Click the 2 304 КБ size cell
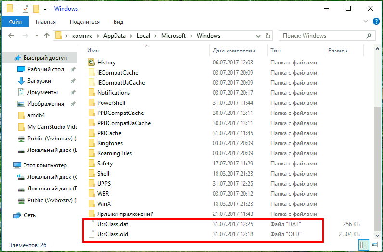 point(349,234)
